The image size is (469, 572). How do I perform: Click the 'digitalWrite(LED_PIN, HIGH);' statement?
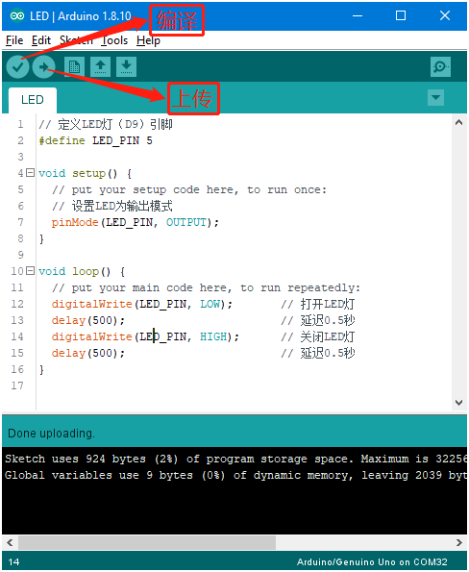145,336
